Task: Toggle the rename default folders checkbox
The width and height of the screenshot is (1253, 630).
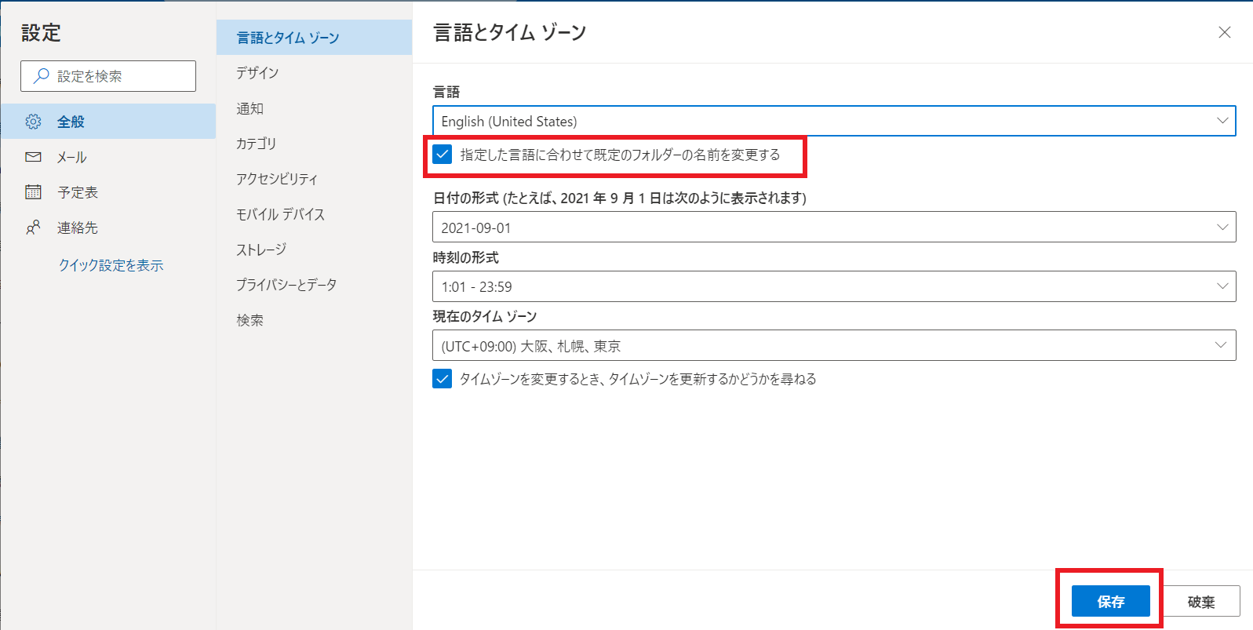Action: point(443,155)
